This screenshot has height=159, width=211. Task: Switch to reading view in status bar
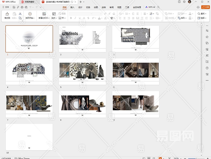click(154, 158)
